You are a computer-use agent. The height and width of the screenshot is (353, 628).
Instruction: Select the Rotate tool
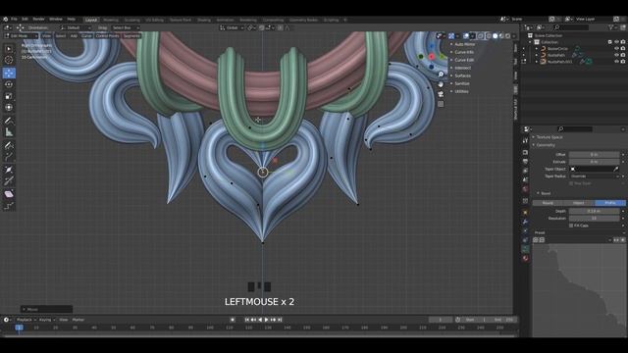(9, 84)
